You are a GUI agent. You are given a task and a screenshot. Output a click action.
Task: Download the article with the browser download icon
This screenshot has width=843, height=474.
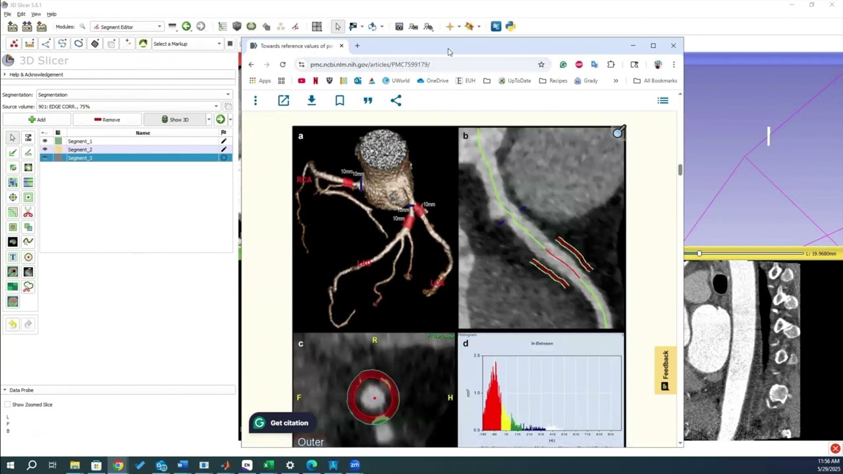(x=312, y=100)
